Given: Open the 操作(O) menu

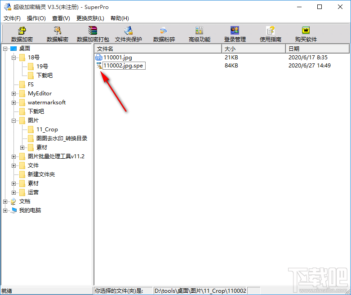Looking at the screenshot, I should pyautogui.click(x=36, y=18).
